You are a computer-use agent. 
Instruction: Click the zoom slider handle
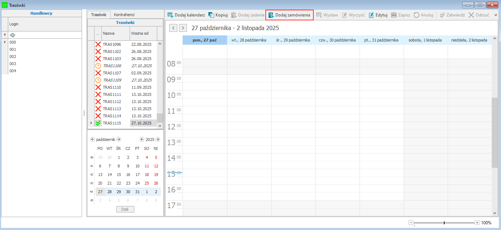pos(444,223)
